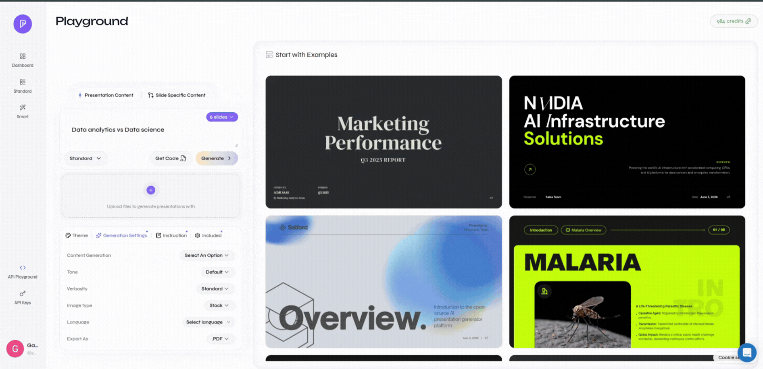Open Marketing Performance example thumbnail
This screenshot has width=763, height=369.
pos(384,142)
